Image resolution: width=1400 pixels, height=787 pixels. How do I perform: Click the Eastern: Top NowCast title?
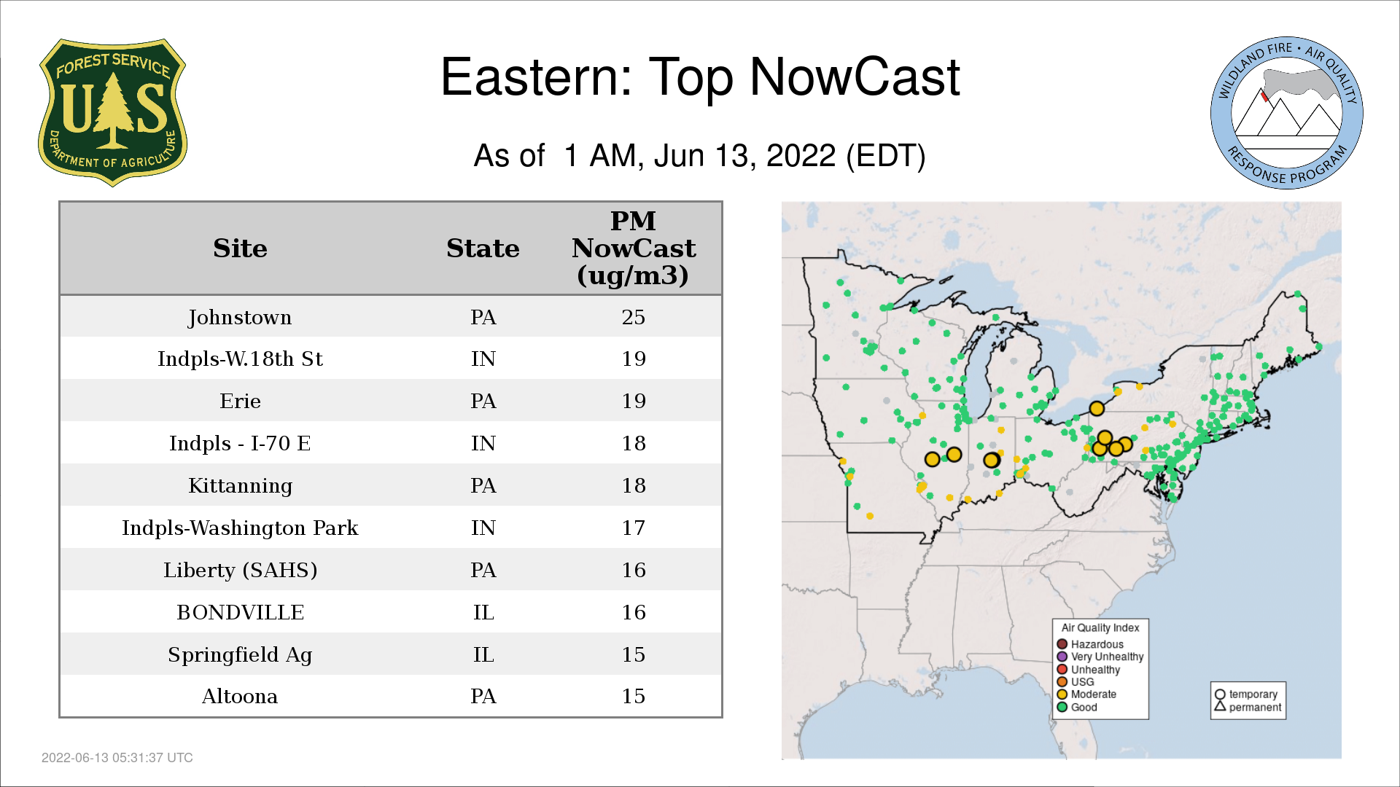pos(700,77)
